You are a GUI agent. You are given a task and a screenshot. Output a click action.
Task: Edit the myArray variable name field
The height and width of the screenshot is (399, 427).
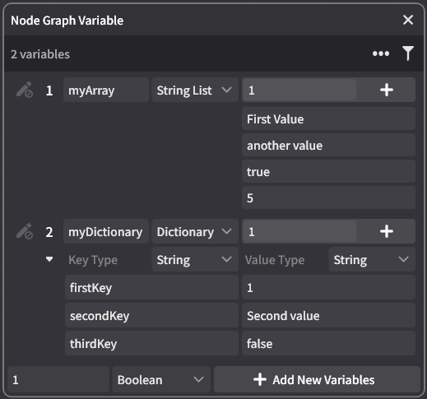[106, 90]
